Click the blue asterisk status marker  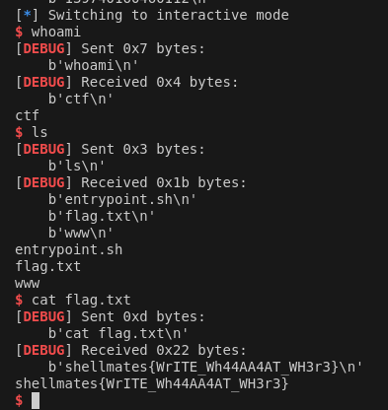[28, 15]
